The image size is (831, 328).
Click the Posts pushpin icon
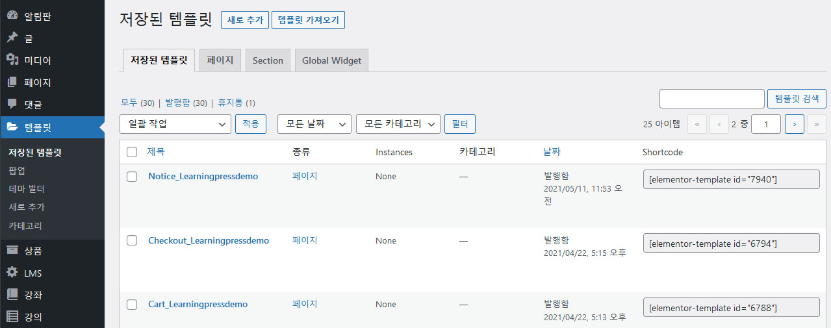(12, 38)
